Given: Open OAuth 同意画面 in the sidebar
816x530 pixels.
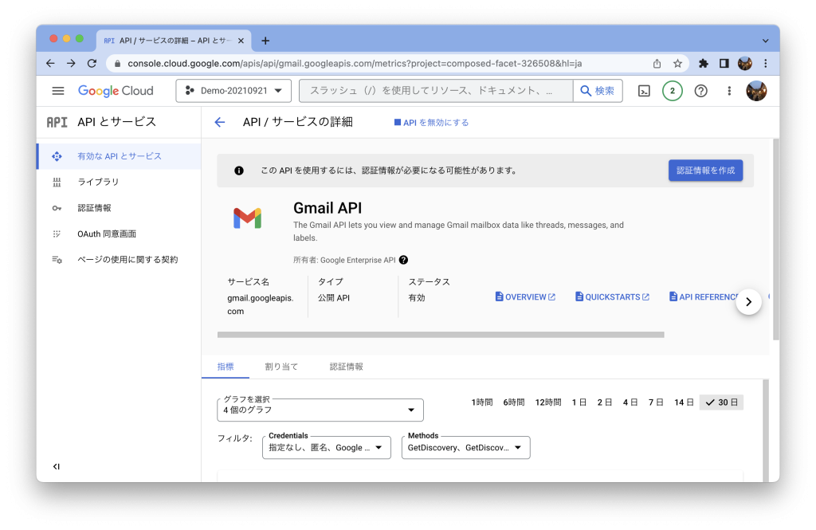Looking at the screenshot, I should pos(119,234).
